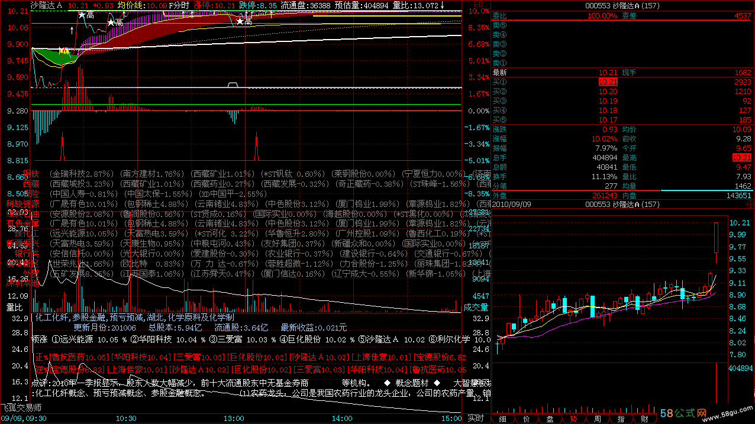Screen dimensions: 755x424
Task: Open the 价 tab in bottom bar
Action: (526, 418)
